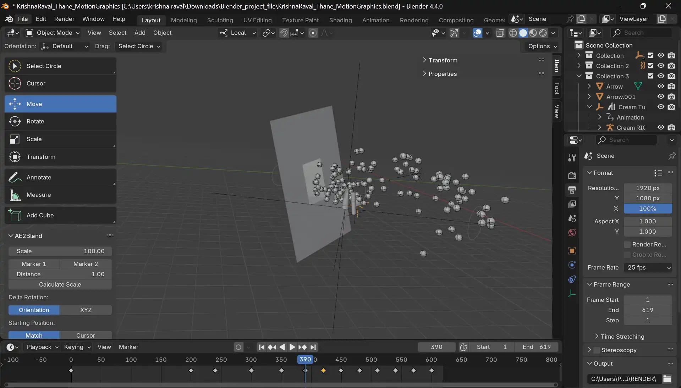Jump to the timeline end frame

pyautogui.click(x=313, y=347)
